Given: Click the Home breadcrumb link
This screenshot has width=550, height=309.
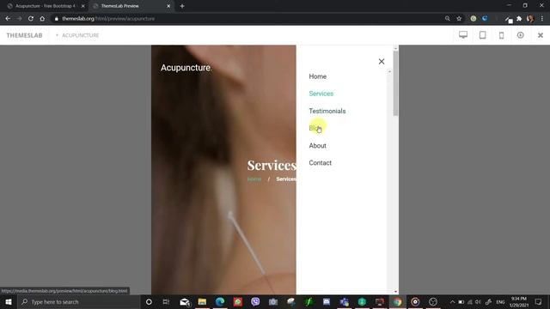Looking at the screenshot, I should click(254, 179).
